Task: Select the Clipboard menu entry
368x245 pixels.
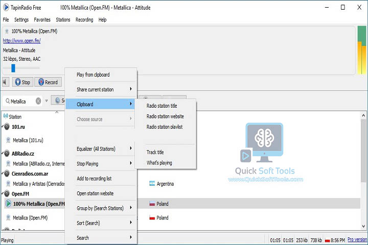Action: [x=101, y=104]
